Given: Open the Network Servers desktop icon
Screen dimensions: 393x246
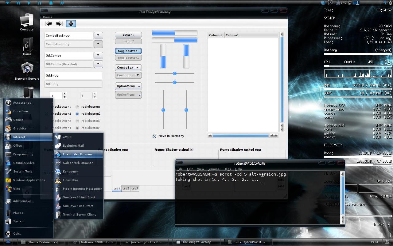Looking at the screenshot, I should 27,71.
